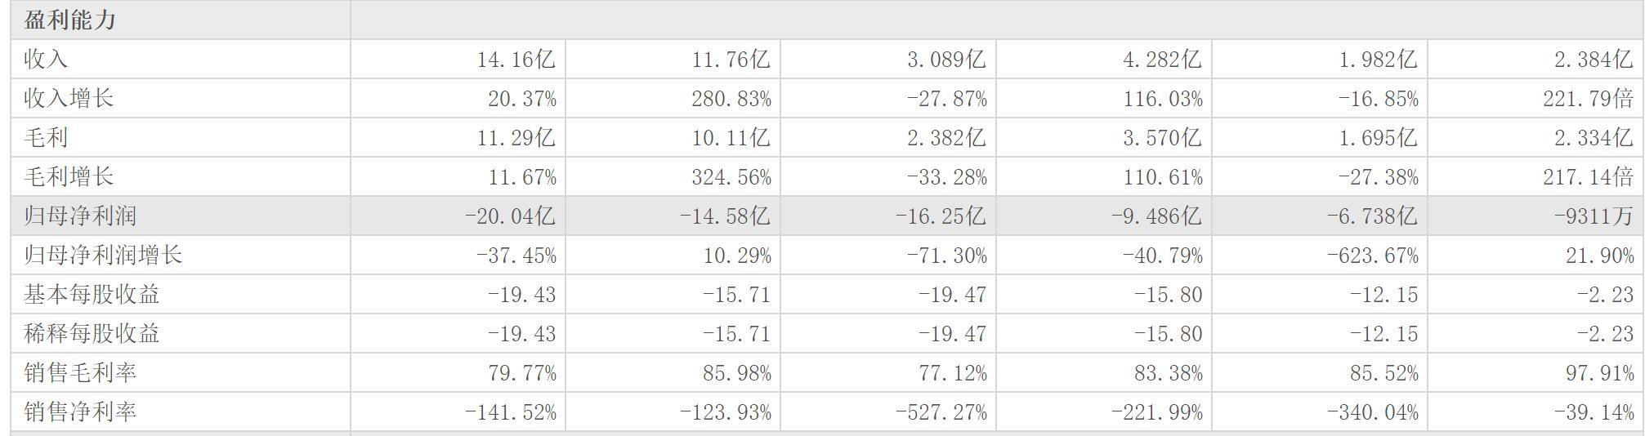Click the 14.16亿 revenue cell
This screenshot has height=436, width=1645.
coord(516,59)
